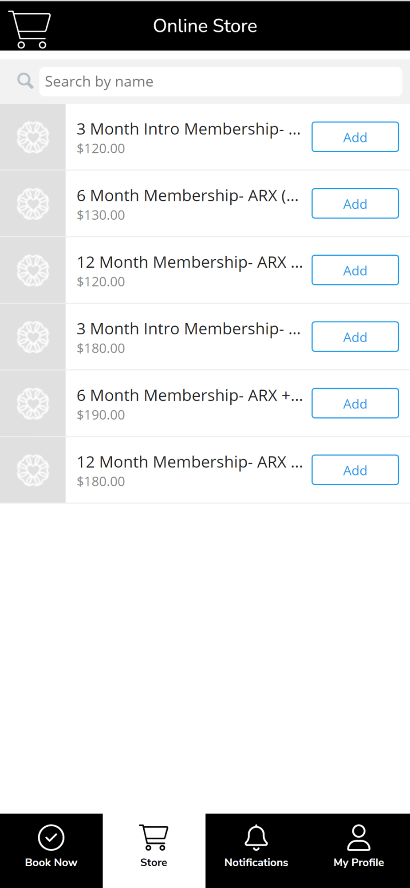Click the search magnifier icon
The width and height of the screenshot is (410, 888).
pos(25,81)
